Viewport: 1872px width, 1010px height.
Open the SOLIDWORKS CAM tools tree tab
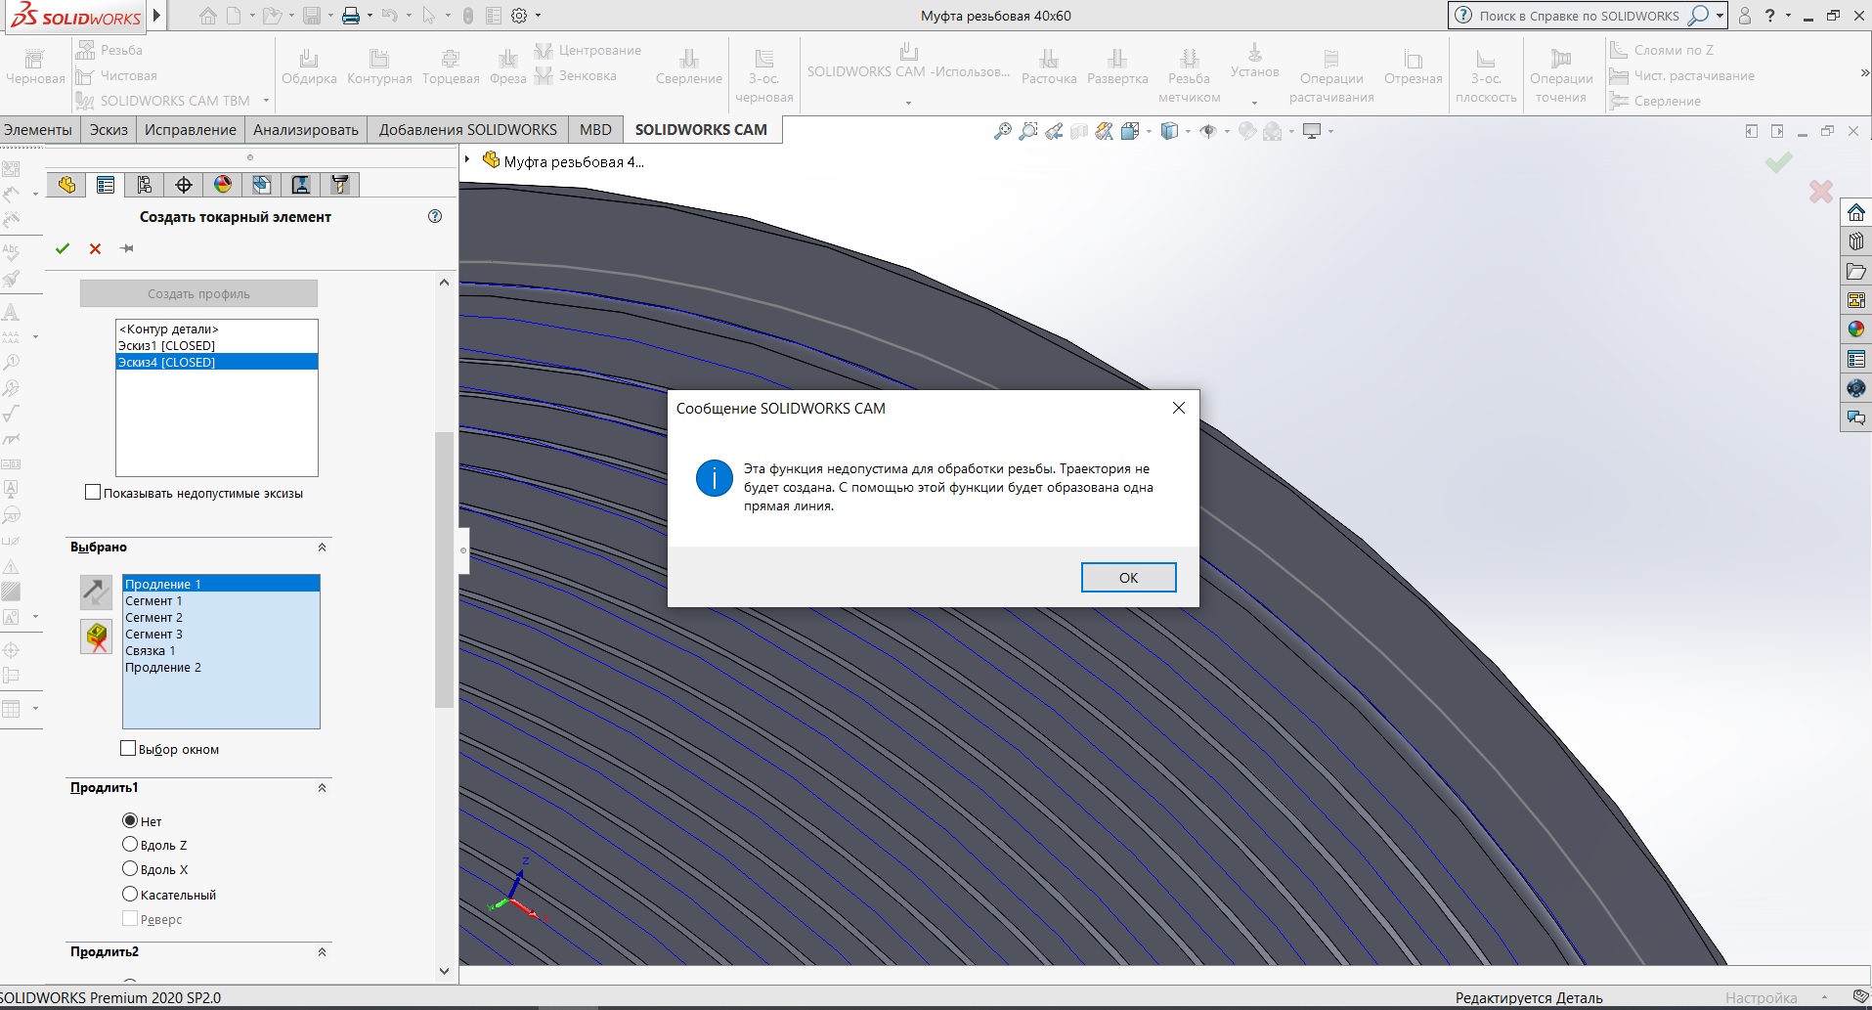pyautogui.click(x=340, y=185)
